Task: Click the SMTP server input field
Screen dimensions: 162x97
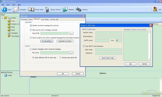Action: [102, 40]
